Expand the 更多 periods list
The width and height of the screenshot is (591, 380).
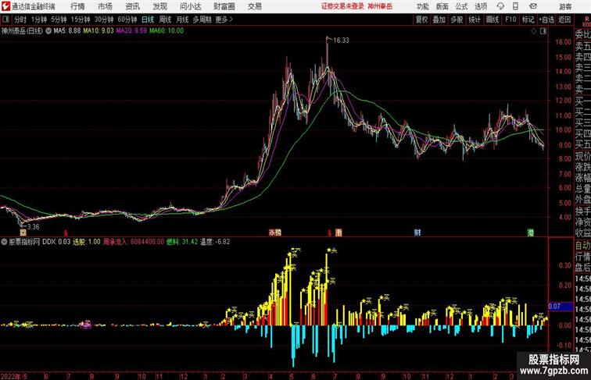[224, 20]
